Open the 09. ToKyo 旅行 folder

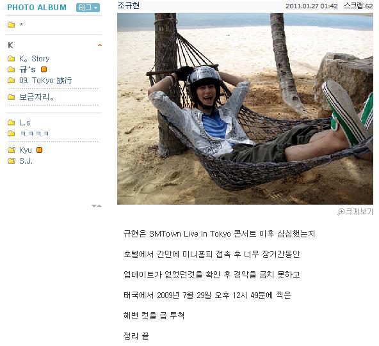click(45, 80)
